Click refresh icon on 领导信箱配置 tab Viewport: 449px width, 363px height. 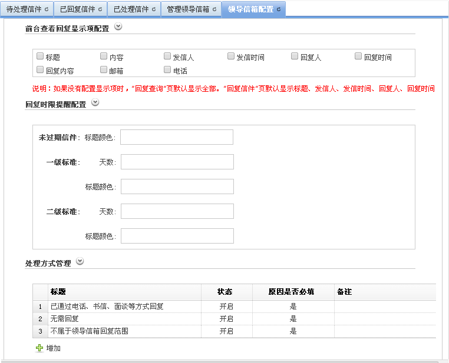click(278, 9)
